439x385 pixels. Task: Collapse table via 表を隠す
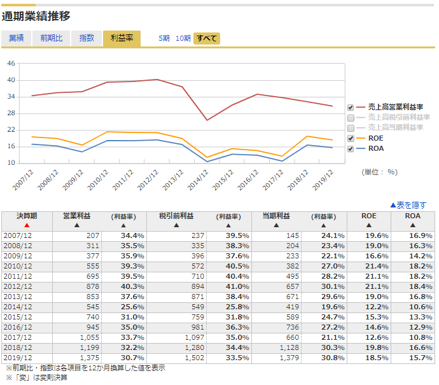coord(408,206)
